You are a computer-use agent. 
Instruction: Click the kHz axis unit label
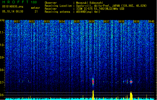pyautogui.click(x=2, y=20)
